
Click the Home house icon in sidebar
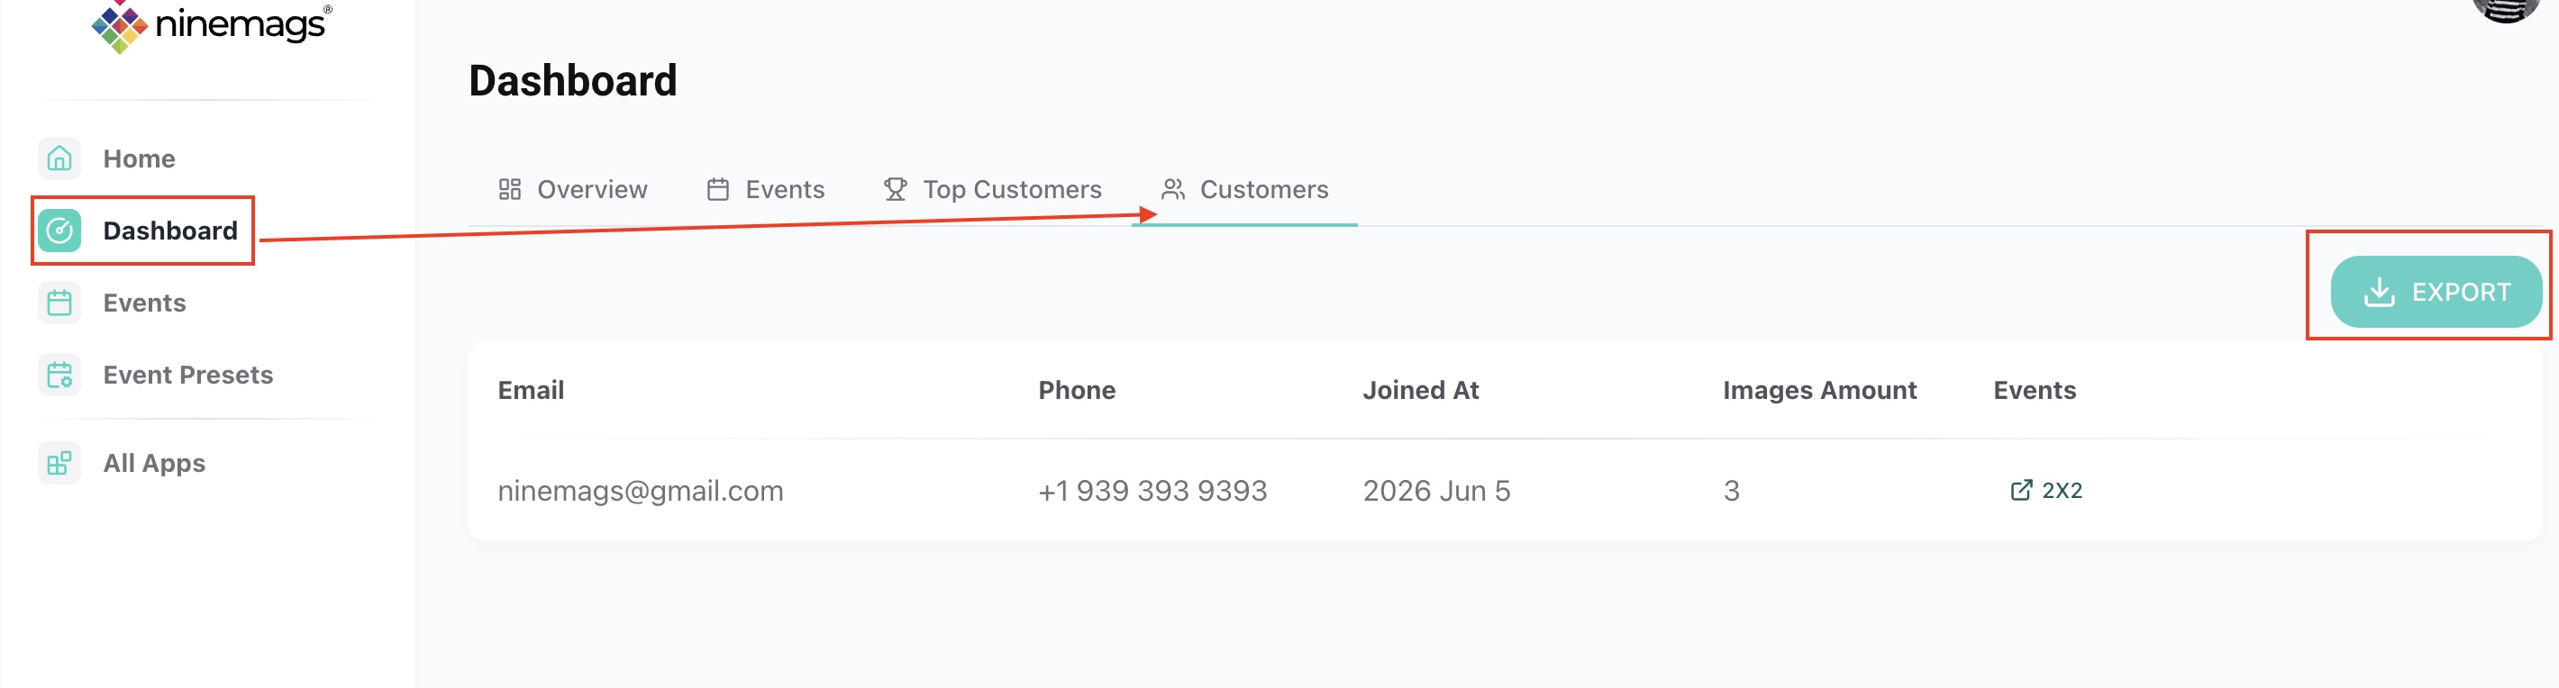(x=59, y=158)
